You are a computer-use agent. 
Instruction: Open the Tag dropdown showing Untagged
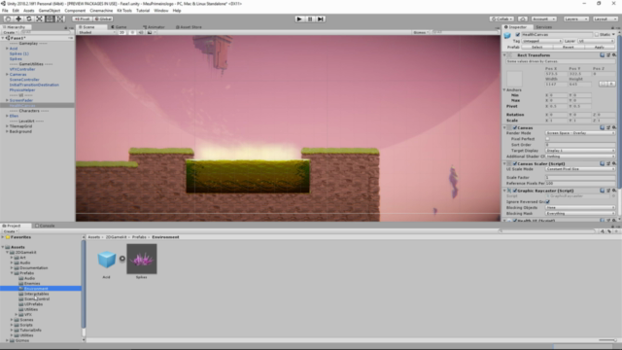[542, 41]
